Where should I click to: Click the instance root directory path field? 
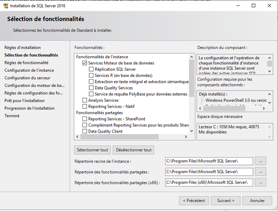(209, 161)
